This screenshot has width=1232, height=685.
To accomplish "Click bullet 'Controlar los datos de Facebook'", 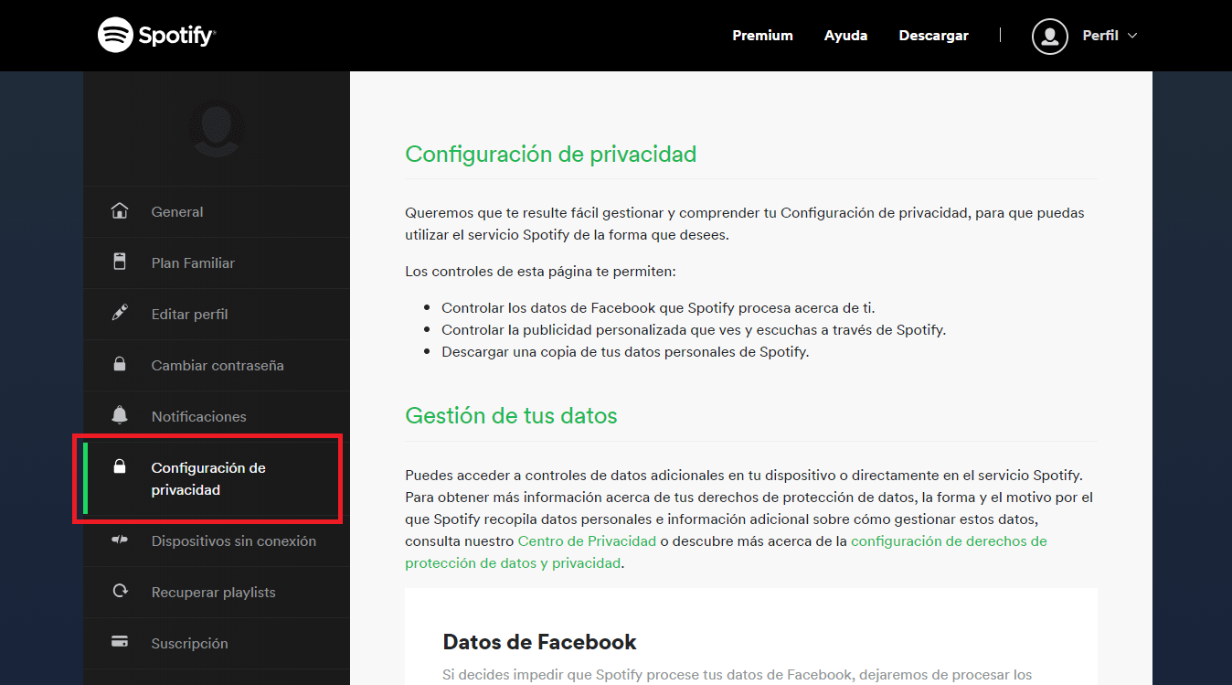I will (x=658, y=307).
